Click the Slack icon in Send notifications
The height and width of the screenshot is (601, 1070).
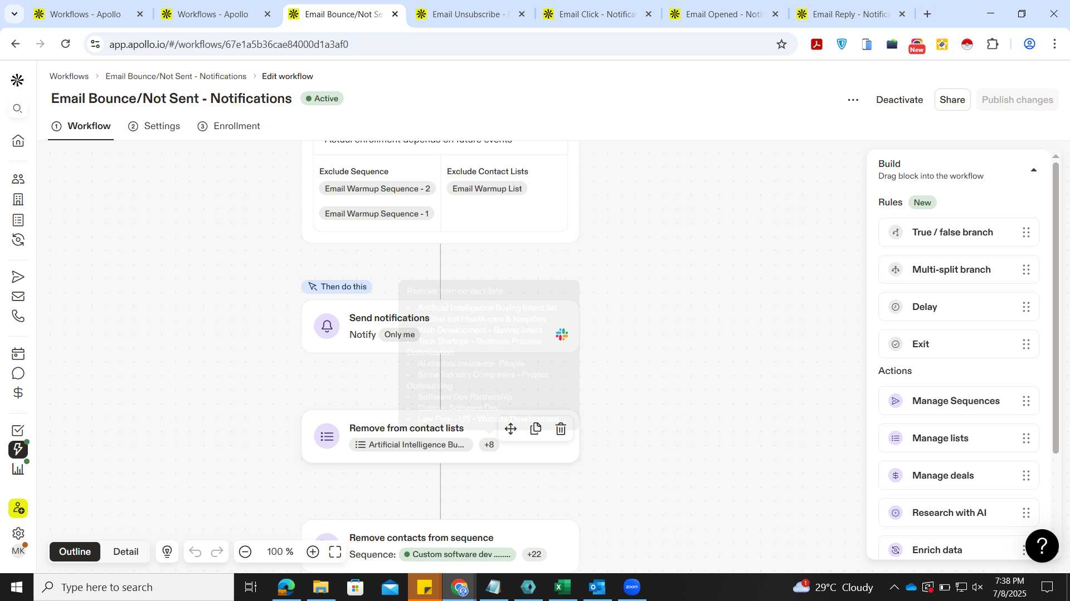[x=562, y=334]
